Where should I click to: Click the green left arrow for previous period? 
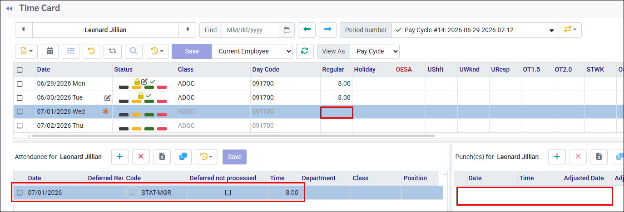click(x=307, y=30)
